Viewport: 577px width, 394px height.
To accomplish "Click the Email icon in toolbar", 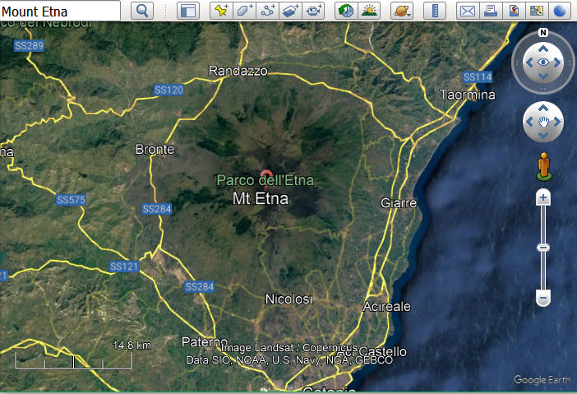I will [x=467, y=11].
